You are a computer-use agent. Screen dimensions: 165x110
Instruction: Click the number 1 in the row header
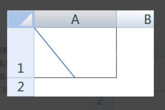[x=21, y=68]
